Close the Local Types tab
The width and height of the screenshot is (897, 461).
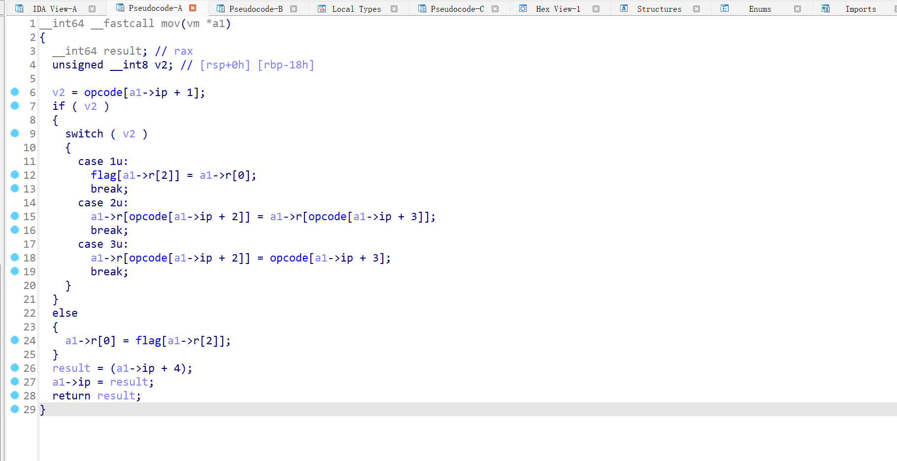click(x=394, y=9)
